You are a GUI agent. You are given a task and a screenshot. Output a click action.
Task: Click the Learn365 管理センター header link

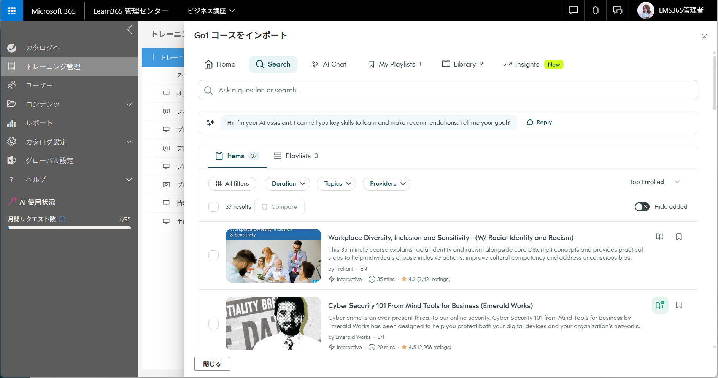pos(130,11)
